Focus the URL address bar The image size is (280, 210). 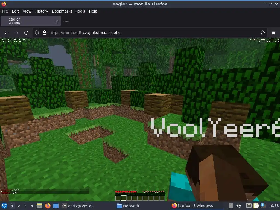coord(150,33)
